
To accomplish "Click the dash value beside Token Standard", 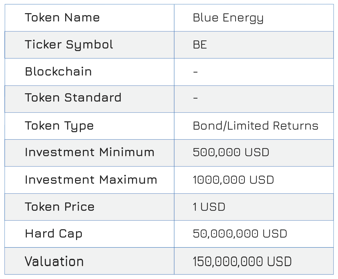I will pyautogui.click(x=195, y=98).
